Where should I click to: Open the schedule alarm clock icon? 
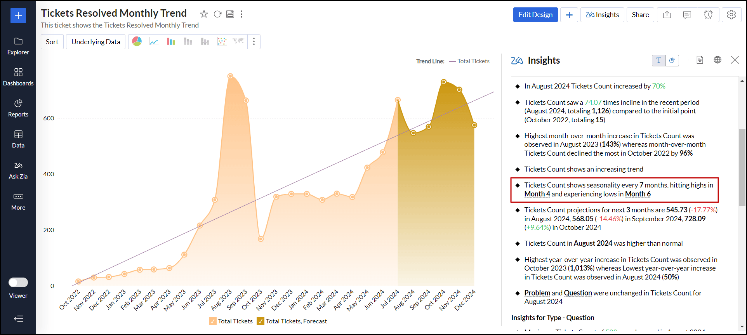point(708,15)
